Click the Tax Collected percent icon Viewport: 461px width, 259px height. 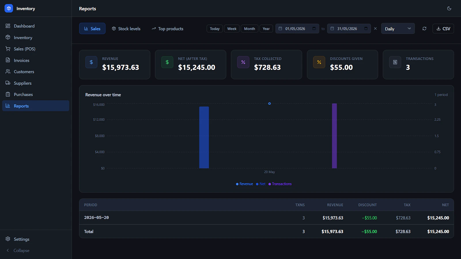click(243, 62)
